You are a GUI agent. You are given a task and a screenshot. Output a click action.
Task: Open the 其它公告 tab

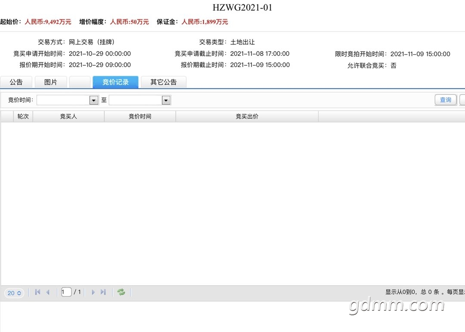164,82
